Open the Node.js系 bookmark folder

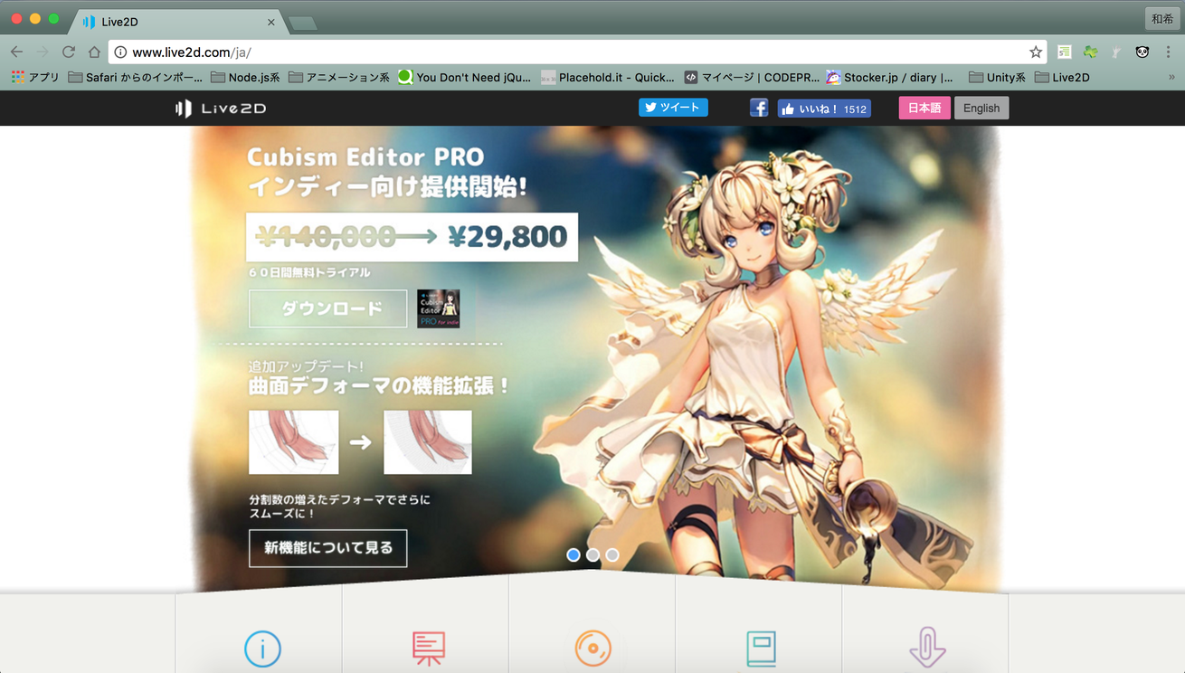click(245, 78)
